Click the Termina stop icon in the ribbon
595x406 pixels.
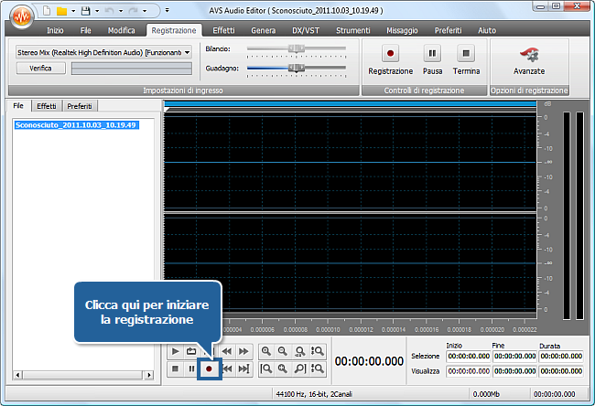(466, 55)
